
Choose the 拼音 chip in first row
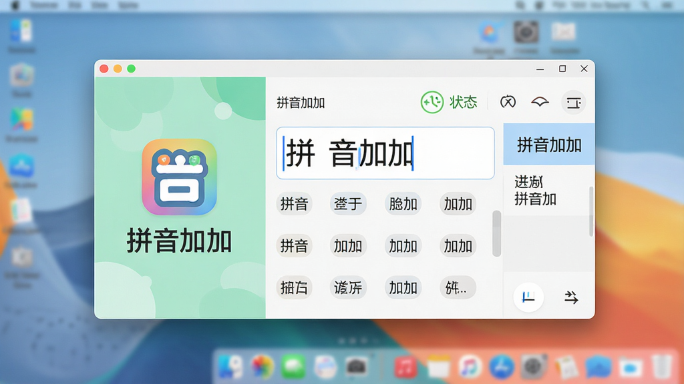point(294,203)
